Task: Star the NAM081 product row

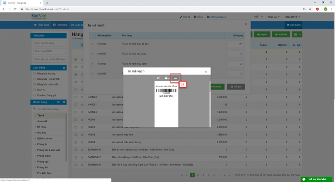Action: point(82,105)
